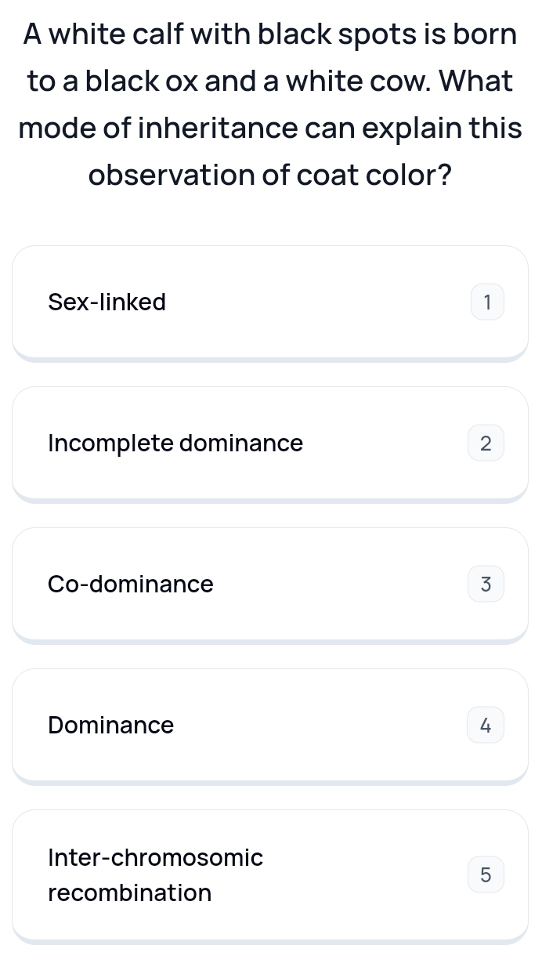Click empty area inside the Dominance card
Image resolution: width=542 pixels, height=963 pixels.
(321, 726)
